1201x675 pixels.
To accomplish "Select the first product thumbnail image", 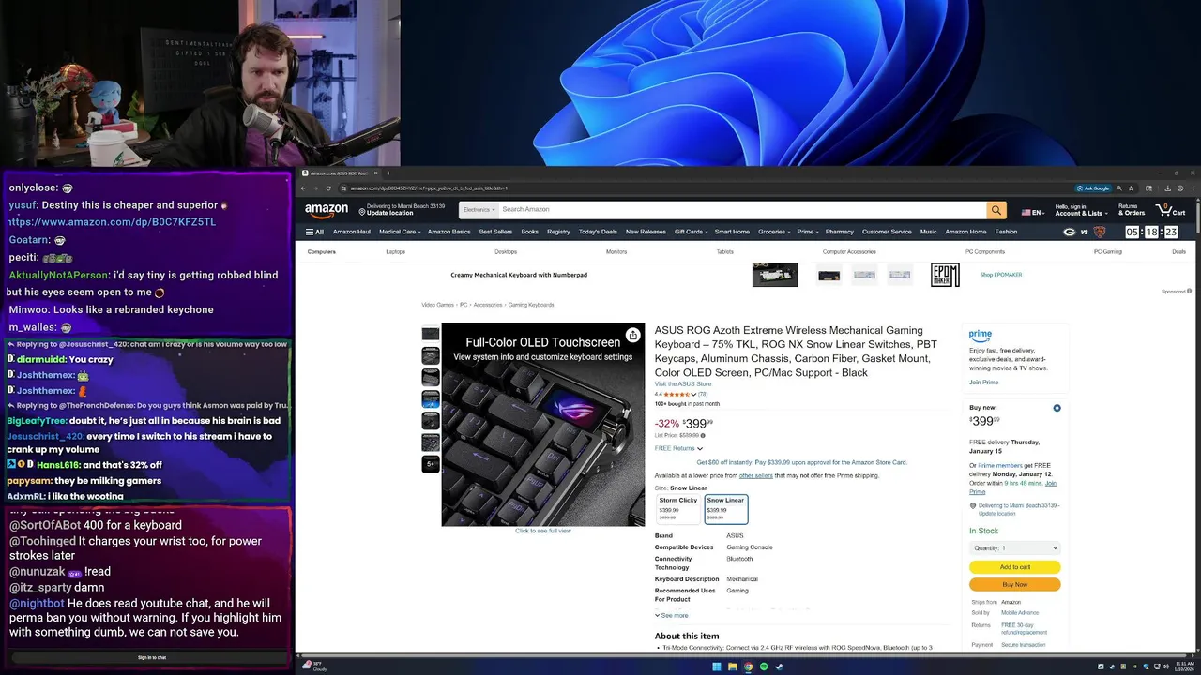I will [431, 334].
